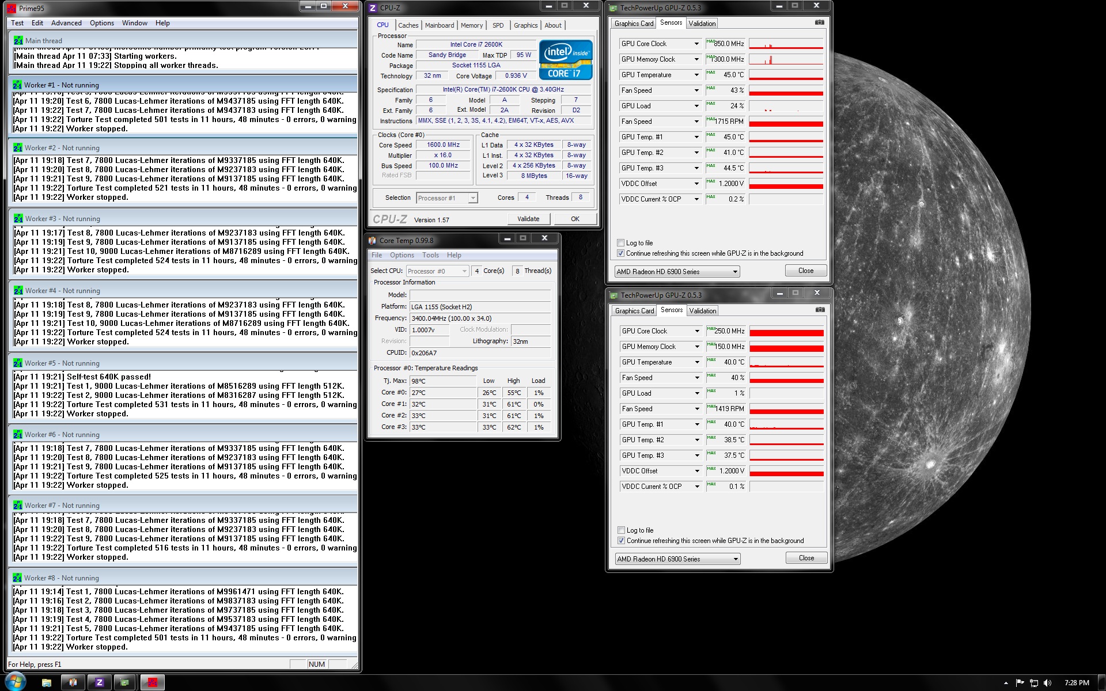The height and width of the screenshot is (691, 1106).
Task: Show hidden system tray icons
Action: pos(1006,683)
